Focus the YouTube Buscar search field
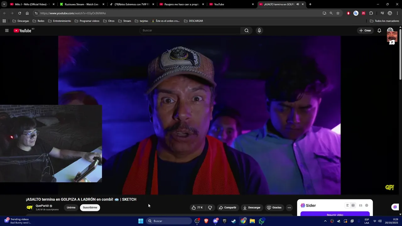Viewport: 402px width, 226px height. [x=191, y=30]
